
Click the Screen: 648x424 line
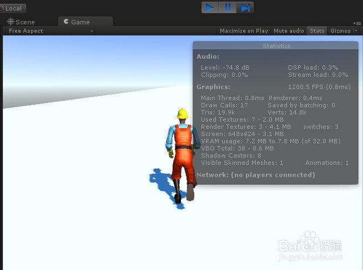[242, 134]
